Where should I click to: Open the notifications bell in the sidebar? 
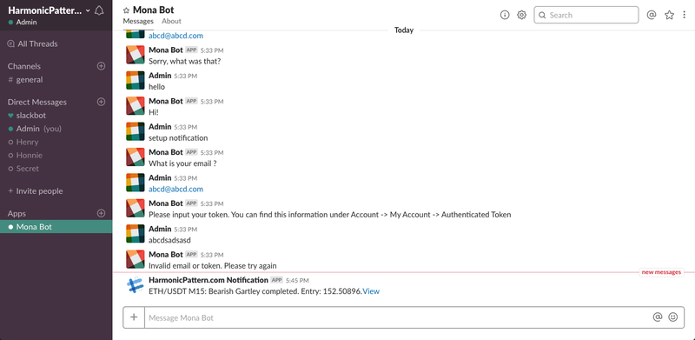coord(99,10)
